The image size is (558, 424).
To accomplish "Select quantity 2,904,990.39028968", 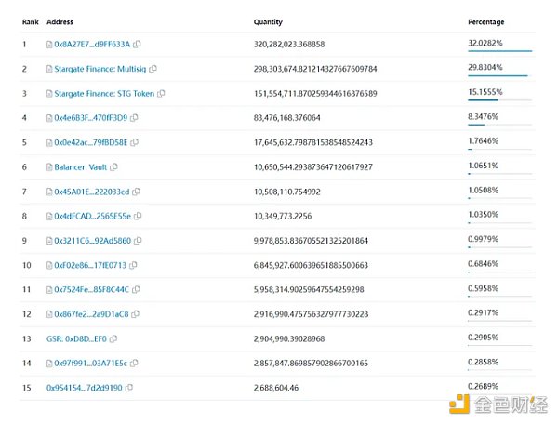I will pos(289,338).
